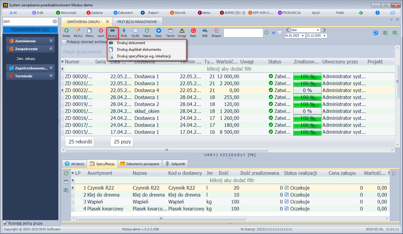
Task: Open the Wyślij envelope tool
Action: pos(135,31)
